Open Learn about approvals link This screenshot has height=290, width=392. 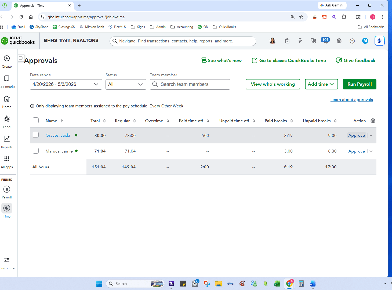pos(351,100)
